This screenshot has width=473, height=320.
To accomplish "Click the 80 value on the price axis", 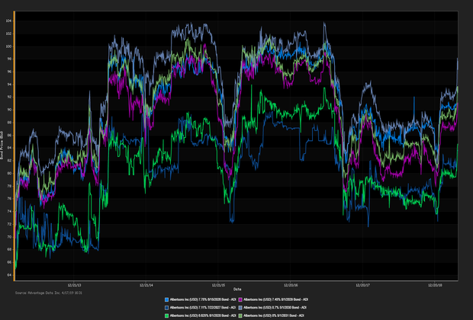I will 9,173.
